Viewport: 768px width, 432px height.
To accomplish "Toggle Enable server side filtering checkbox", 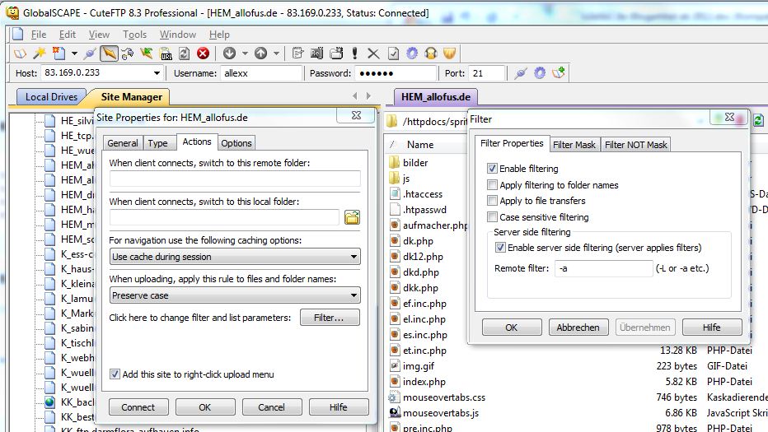I will [500, 247].
